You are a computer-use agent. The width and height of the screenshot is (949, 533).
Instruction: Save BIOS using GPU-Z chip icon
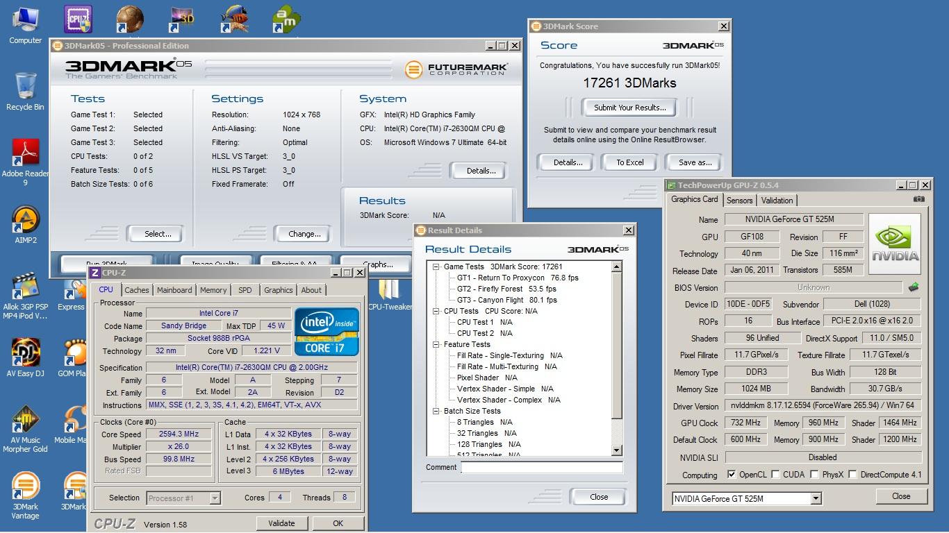tap(914, 287)
